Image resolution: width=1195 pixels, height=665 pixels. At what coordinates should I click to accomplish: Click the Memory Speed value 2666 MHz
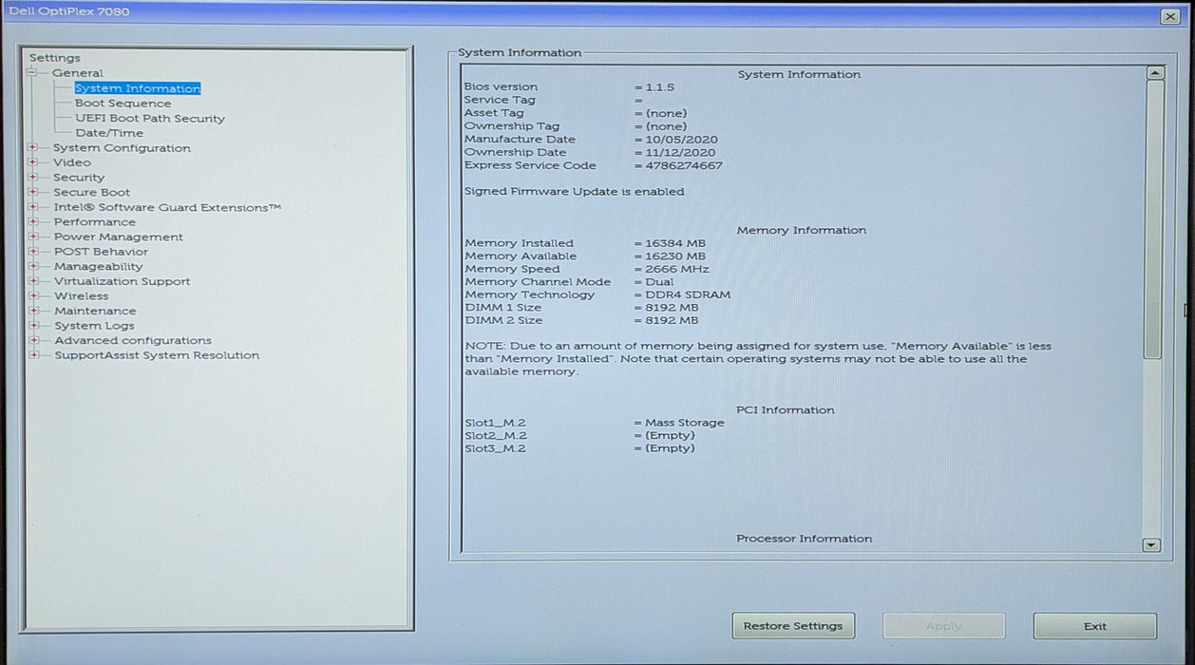[x=677, y=269]
